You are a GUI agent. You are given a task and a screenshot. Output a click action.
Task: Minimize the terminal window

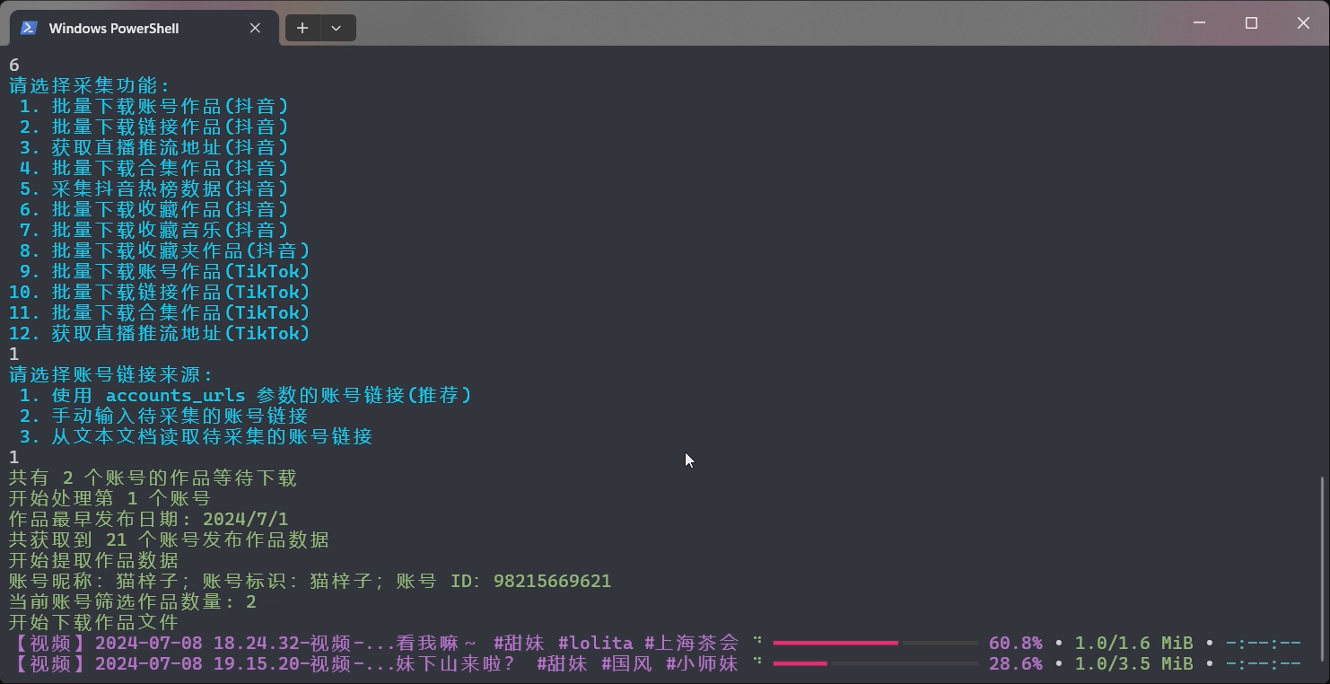click(x=1199, y=23)
